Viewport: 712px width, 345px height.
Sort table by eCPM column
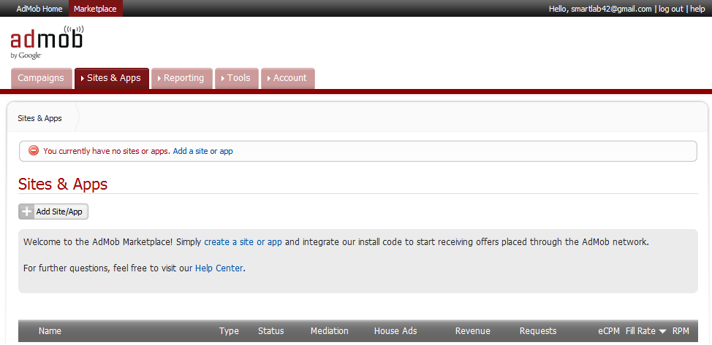pos(608,331)
